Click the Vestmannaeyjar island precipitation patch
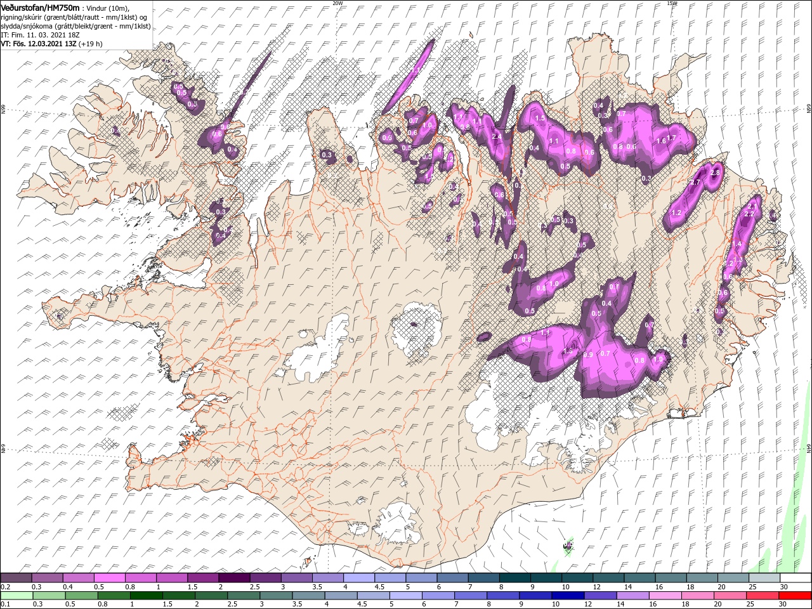This screenshot has width=812, height=609. click(x=568, y=544)
